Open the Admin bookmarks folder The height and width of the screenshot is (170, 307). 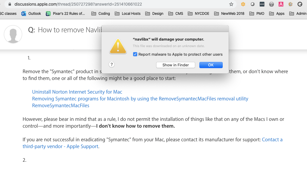[x=298, y=14]
